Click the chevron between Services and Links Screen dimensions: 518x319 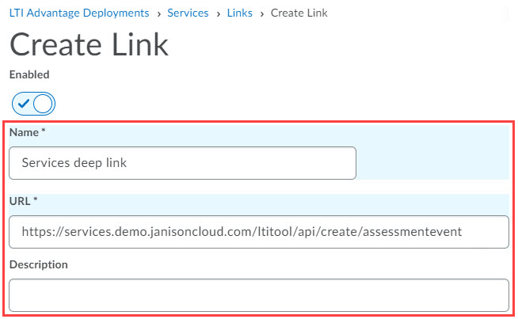pyautogui.click(x=218, y=13)
